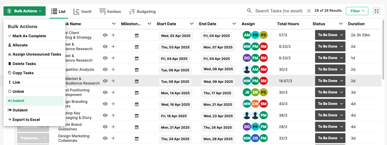Choose Allocate in Bulk Actions menu

(34, 45)
